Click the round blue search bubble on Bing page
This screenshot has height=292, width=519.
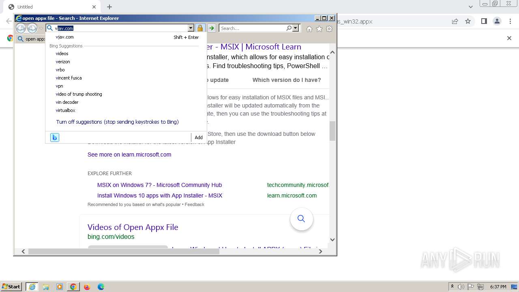point(301,219)
